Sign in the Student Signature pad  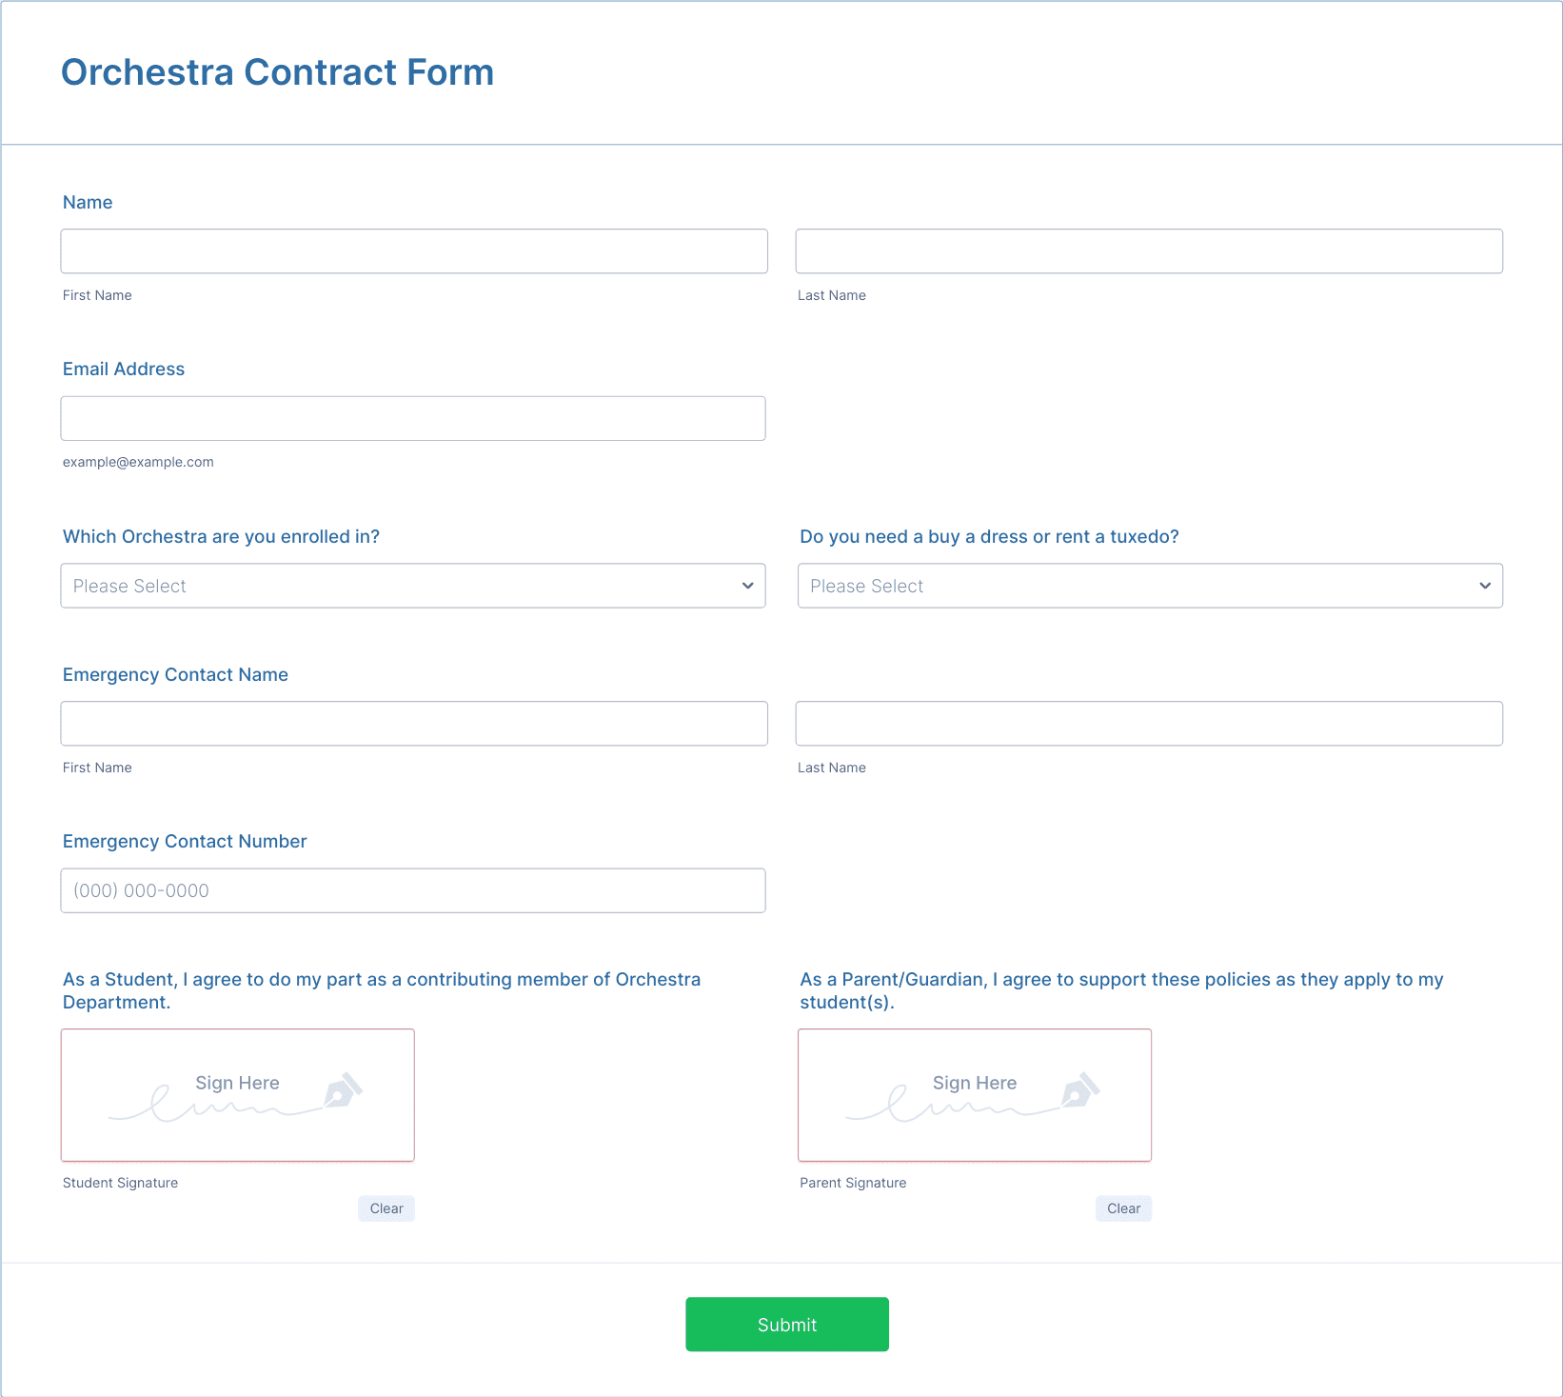point(238,1095)
